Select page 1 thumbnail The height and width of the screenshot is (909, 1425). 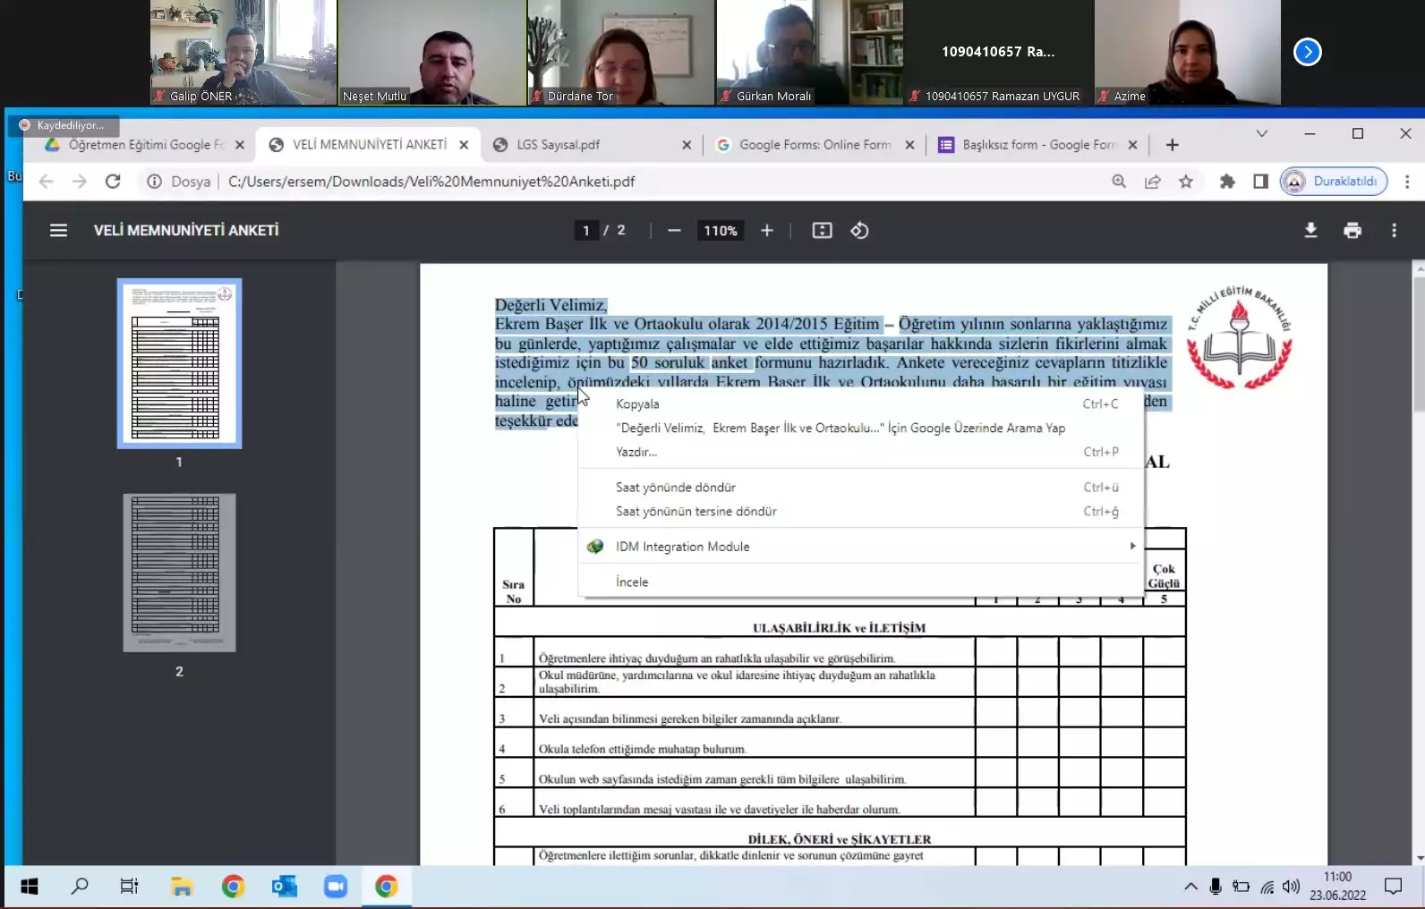pyautogui.click(x=179, y=363)
